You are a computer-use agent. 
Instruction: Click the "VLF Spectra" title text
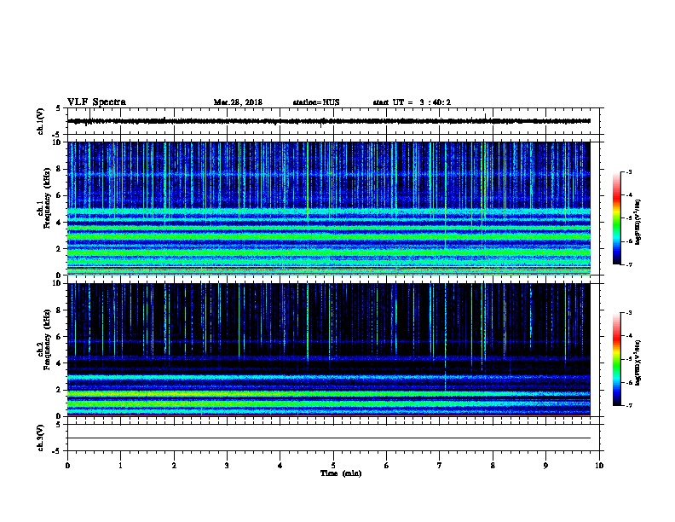(96, 102)
